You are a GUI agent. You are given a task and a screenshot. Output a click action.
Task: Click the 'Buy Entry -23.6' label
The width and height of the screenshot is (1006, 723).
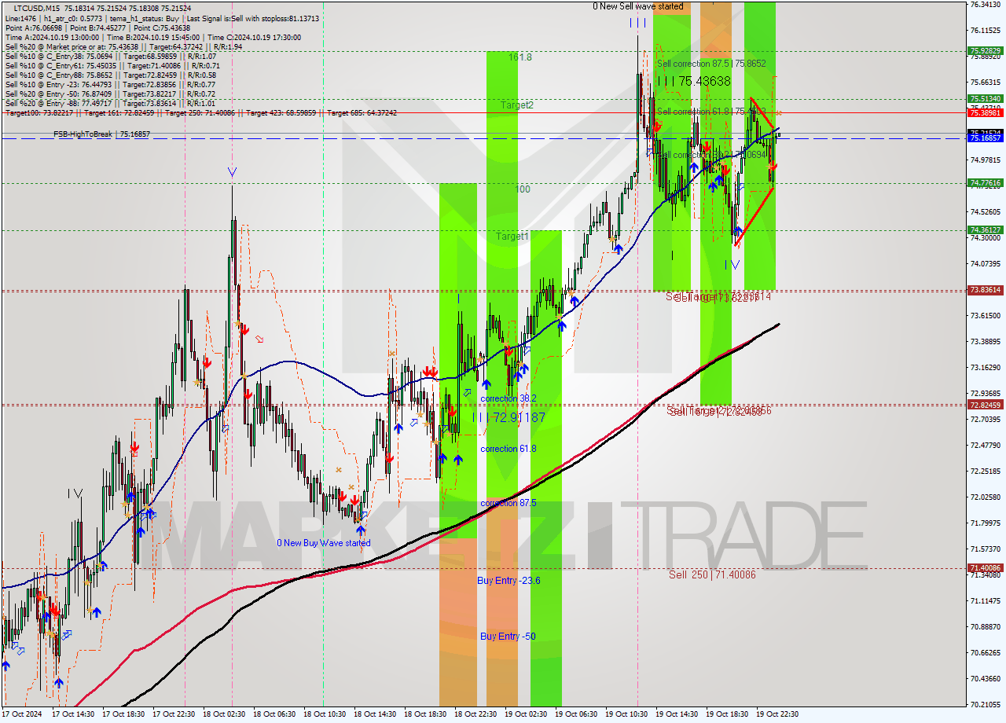pyautogui.click(x=509, y=581)
